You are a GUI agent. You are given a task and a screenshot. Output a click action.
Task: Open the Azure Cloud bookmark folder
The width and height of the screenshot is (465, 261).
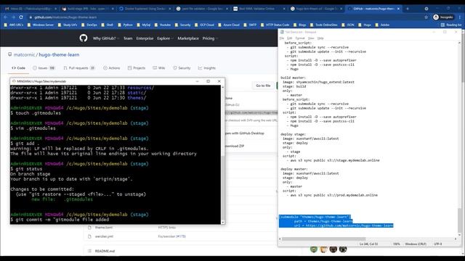(229, 25)
